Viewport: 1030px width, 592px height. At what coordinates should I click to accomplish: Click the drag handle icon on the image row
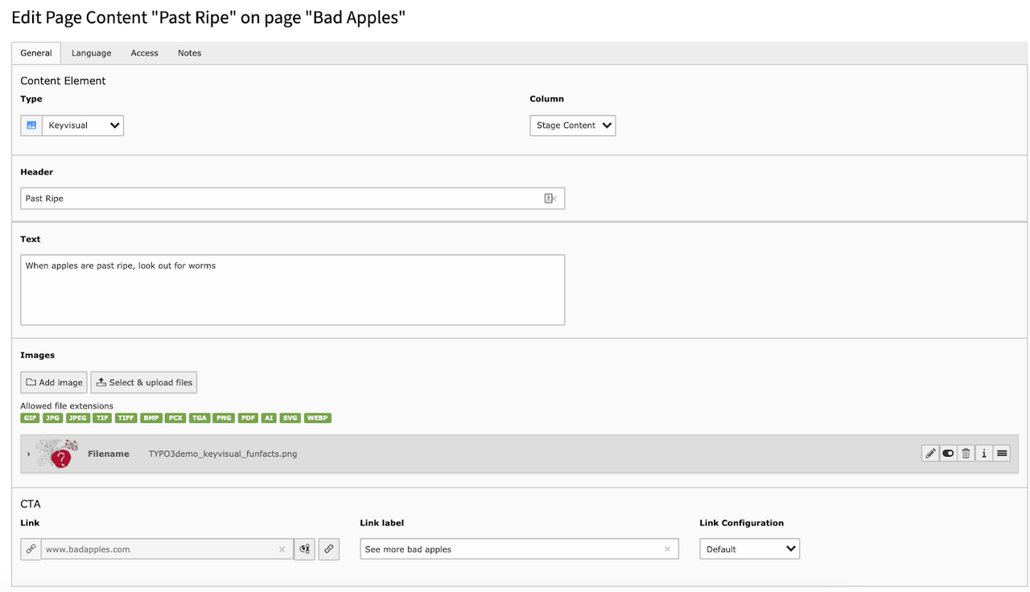click(1002, 454)
